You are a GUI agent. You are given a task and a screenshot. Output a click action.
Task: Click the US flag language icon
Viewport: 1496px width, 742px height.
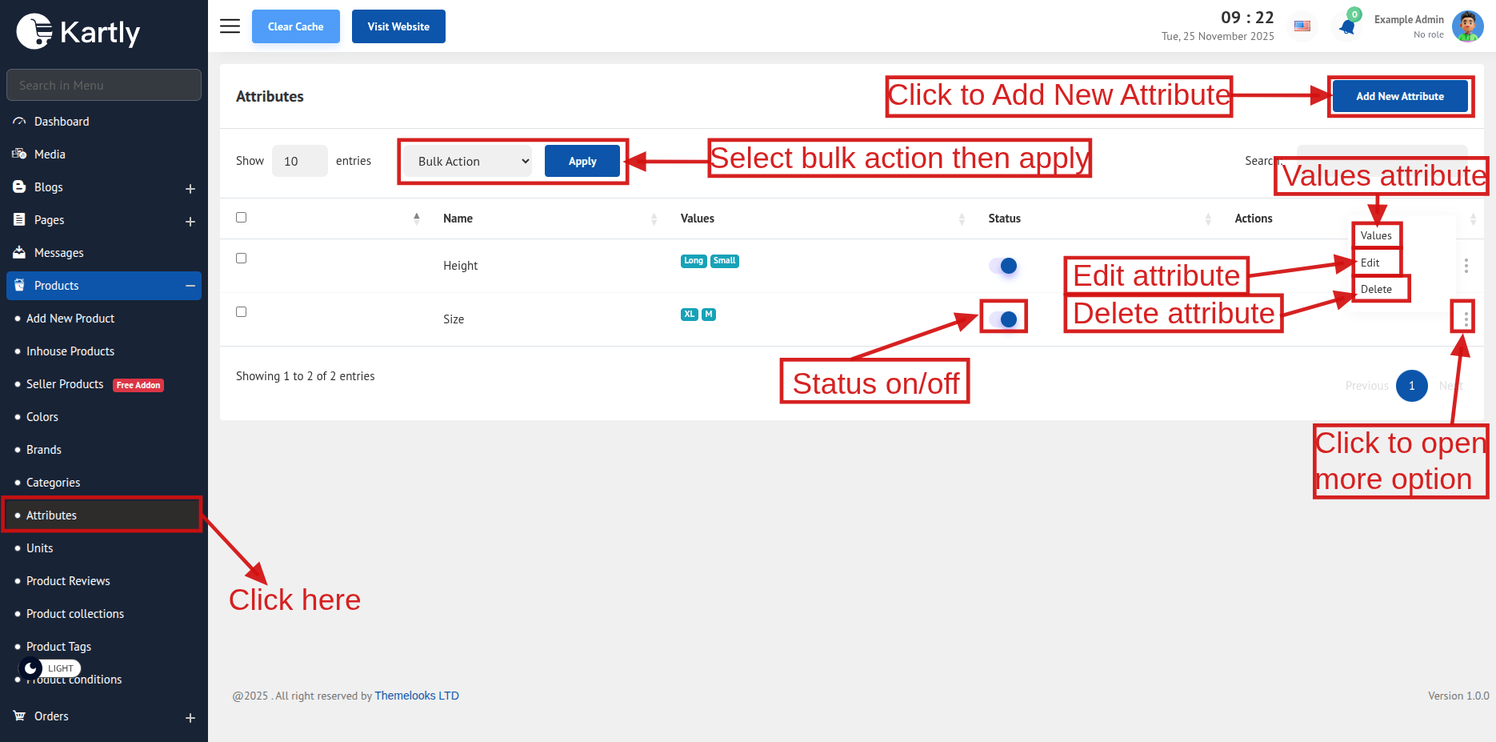(x=1302, y=26)
